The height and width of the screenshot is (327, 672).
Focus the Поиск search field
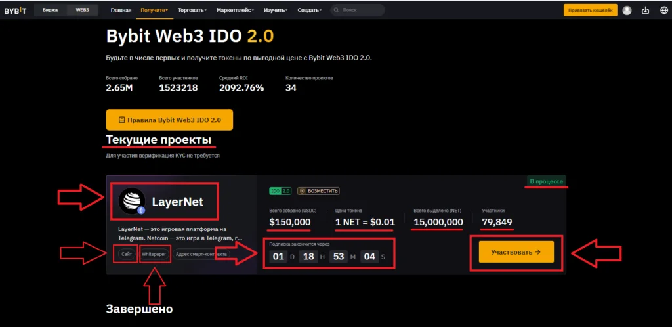pyautogui.click(x=358, y=10)
